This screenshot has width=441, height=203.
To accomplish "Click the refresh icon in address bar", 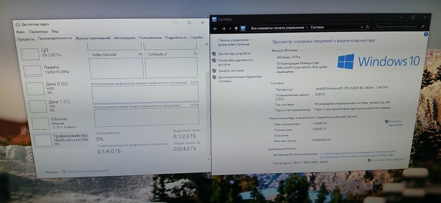I will pyautogui.click(x=368, y=27).
